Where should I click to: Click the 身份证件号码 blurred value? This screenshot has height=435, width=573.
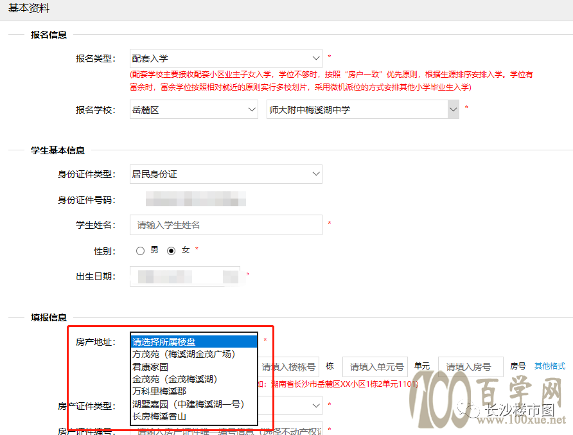tap(195, 199)
